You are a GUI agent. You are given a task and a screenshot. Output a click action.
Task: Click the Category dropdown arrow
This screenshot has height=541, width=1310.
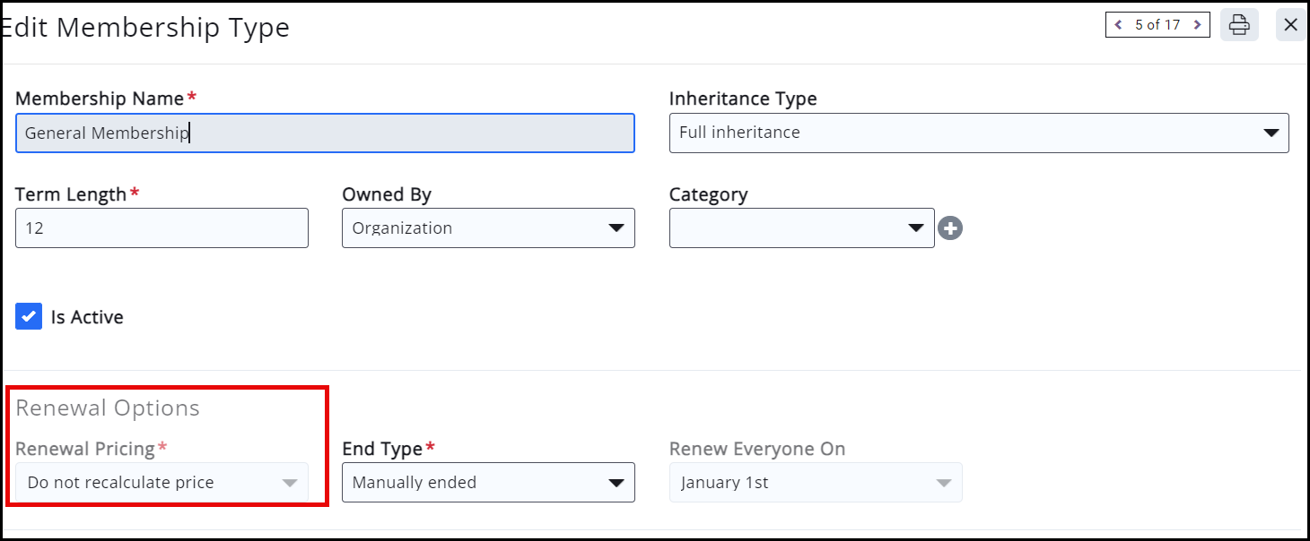click(916, 228)
